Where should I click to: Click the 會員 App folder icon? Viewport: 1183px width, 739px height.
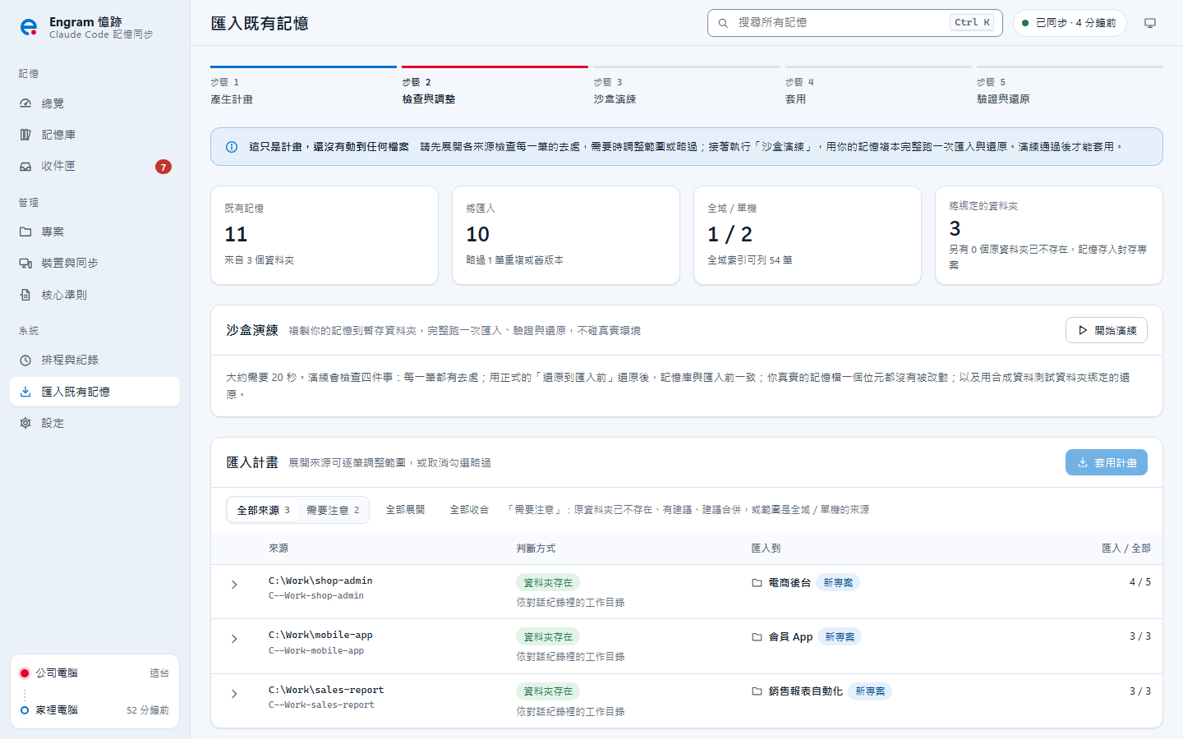[757, 637]
